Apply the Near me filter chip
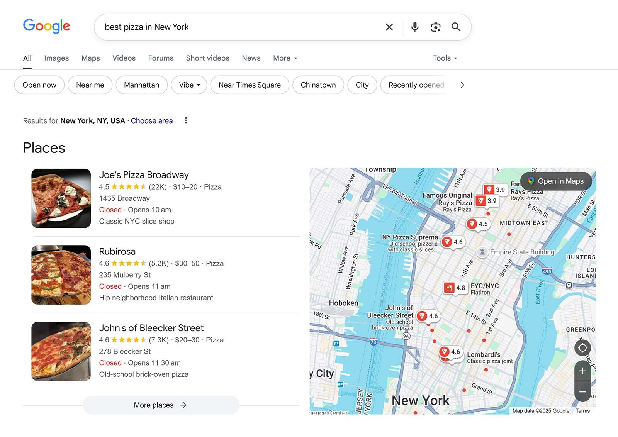 click(x=90, y=85)
